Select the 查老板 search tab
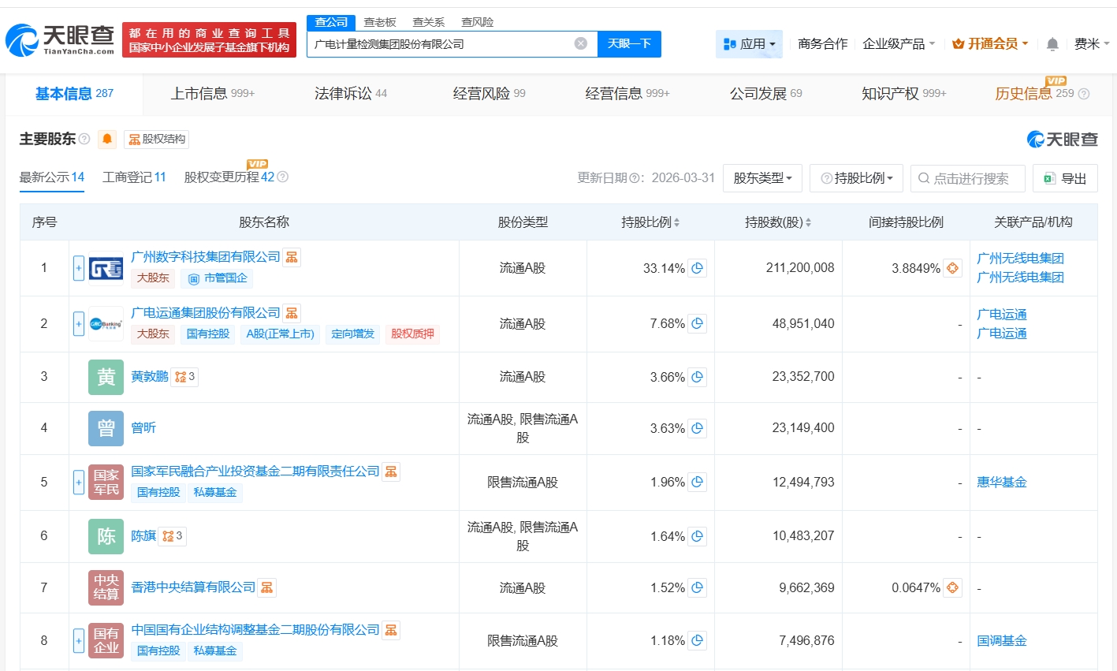The width and height of the screenshot is (1117, 671). [380, 22]
